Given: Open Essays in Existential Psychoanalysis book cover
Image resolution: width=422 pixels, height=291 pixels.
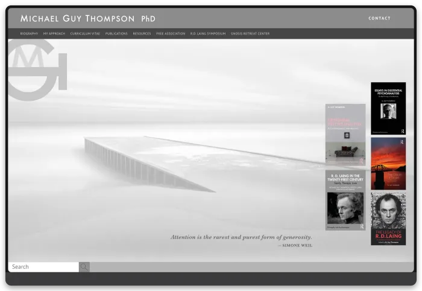Looking at the screenshot, I should pos(388,109).
